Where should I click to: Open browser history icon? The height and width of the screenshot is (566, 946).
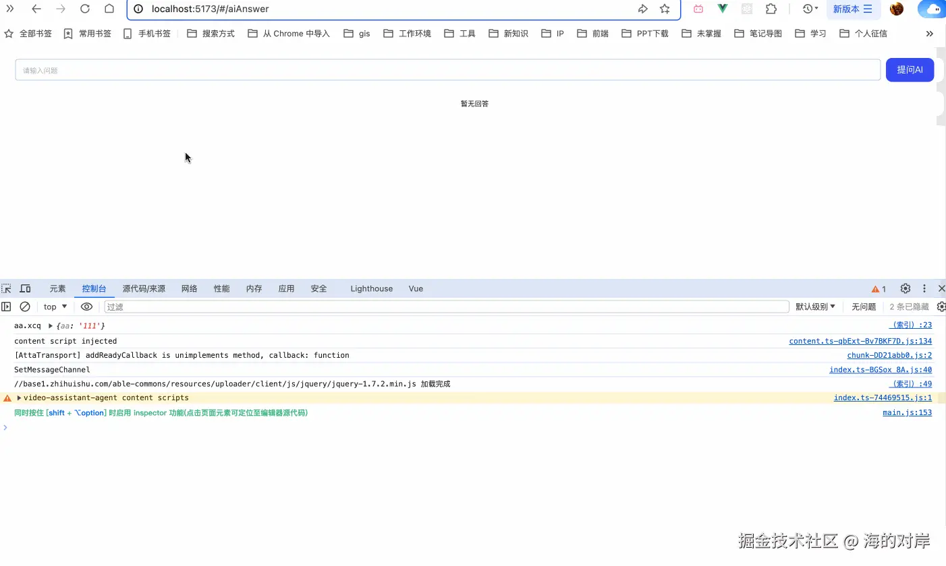[807, 9]
